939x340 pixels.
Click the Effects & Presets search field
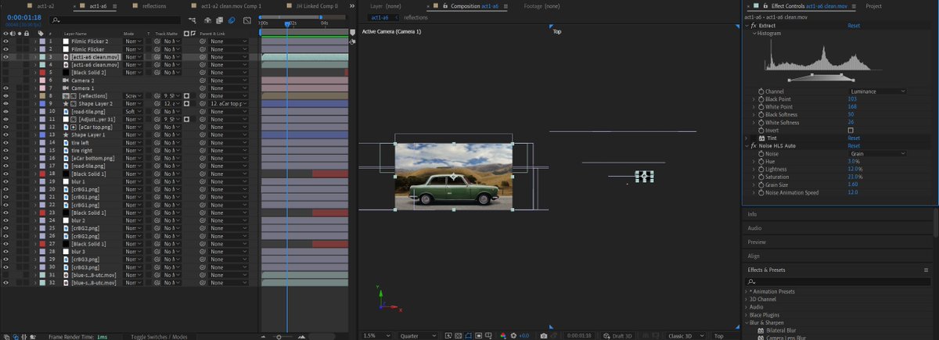coord(840,281)
